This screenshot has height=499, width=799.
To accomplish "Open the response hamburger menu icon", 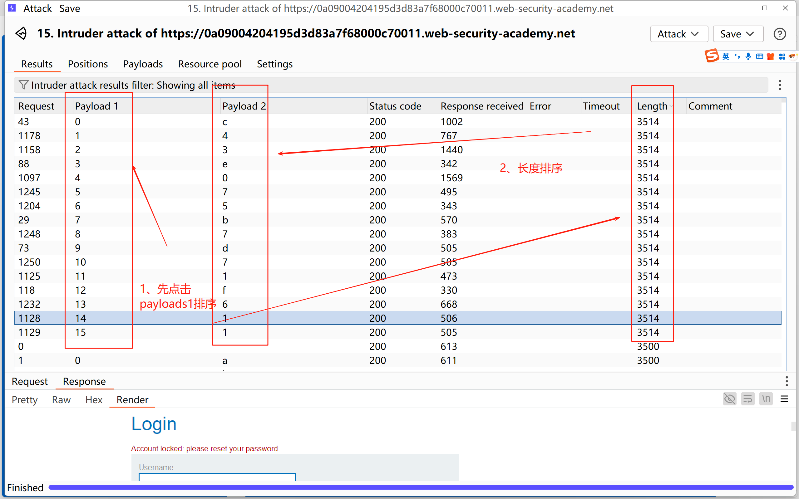I will click(784, 399).
